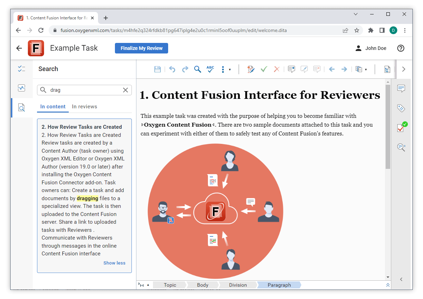Open the Activity sidebar icon
The width and height of the screenshot is (423, 299).
22,88
